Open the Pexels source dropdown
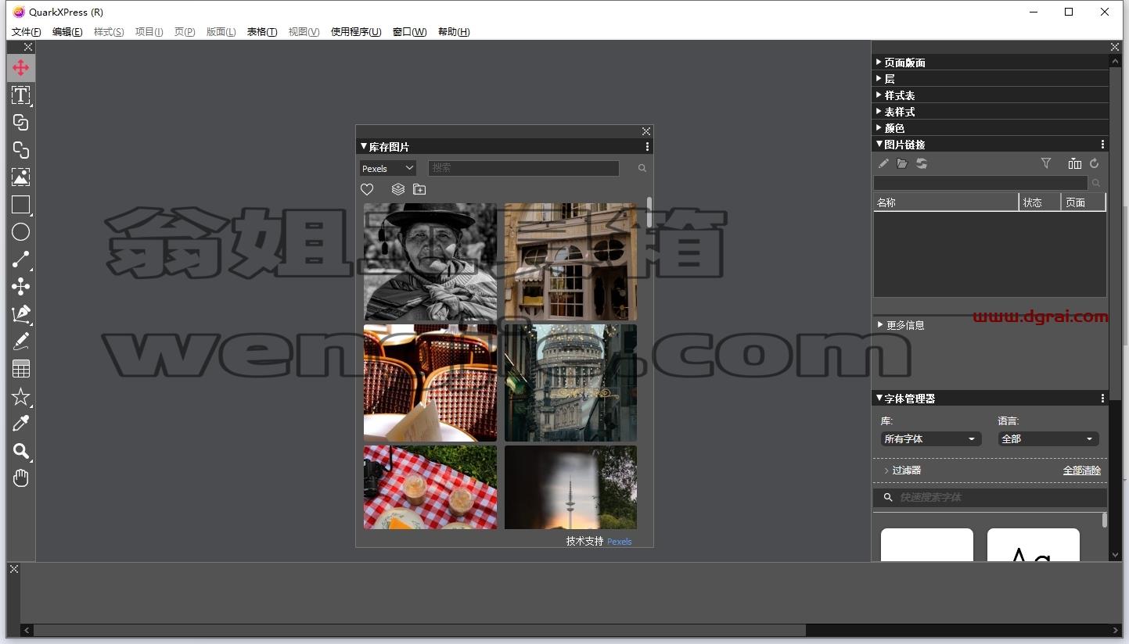This screenshot has width=1129, height=644. pos(388,168)
